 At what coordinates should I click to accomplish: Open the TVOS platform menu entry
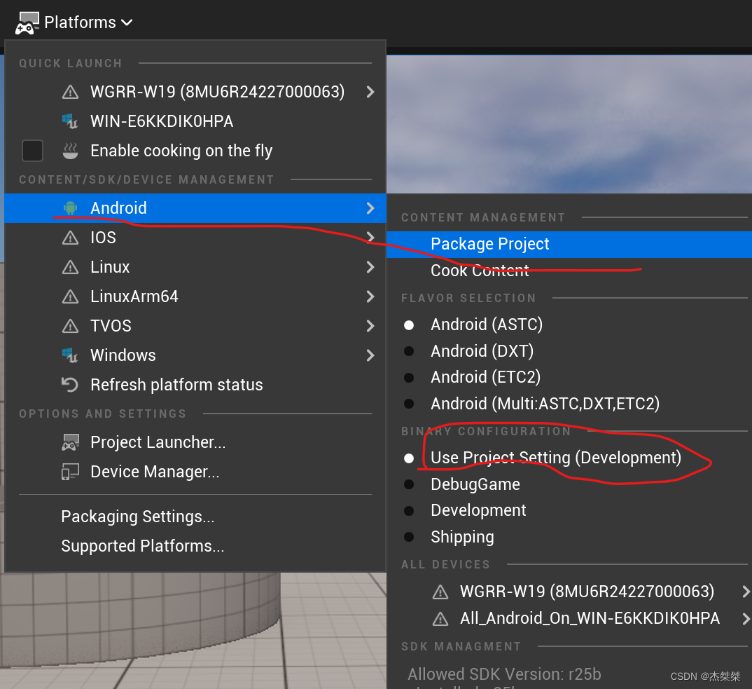pyautogui.click(x=195, y=326)
